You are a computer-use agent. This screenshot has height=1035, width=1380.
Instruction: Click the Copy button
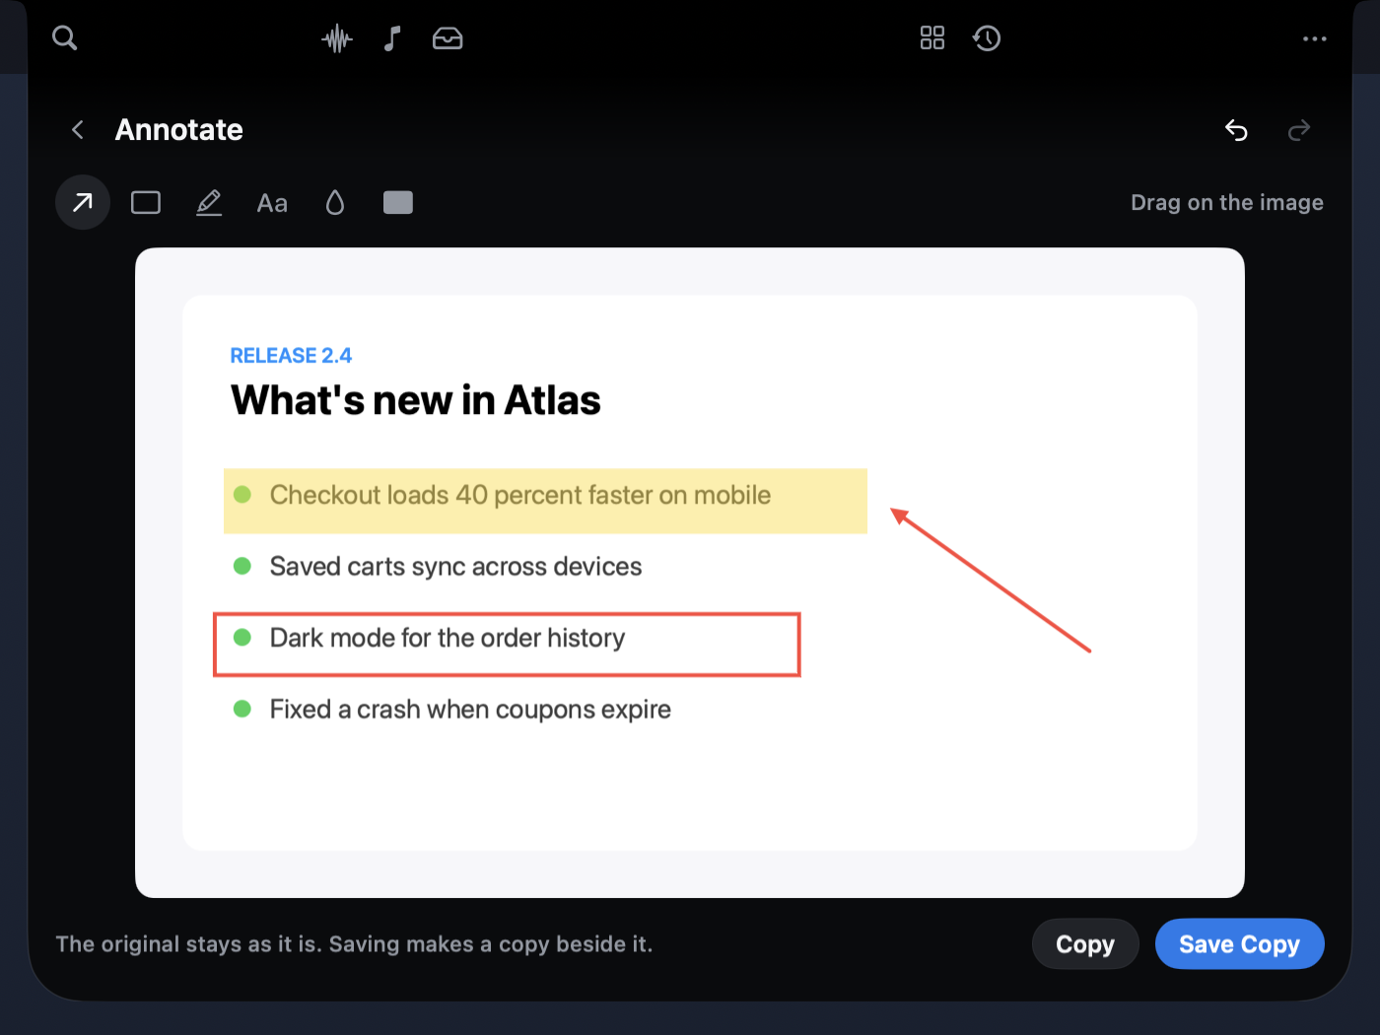1085,944
